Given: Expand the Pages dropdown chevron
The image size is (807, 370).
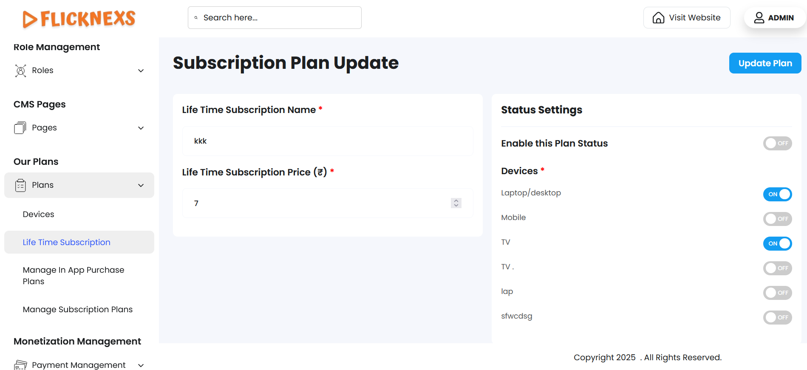Looking at the screenshot, I should coord(141,128).
